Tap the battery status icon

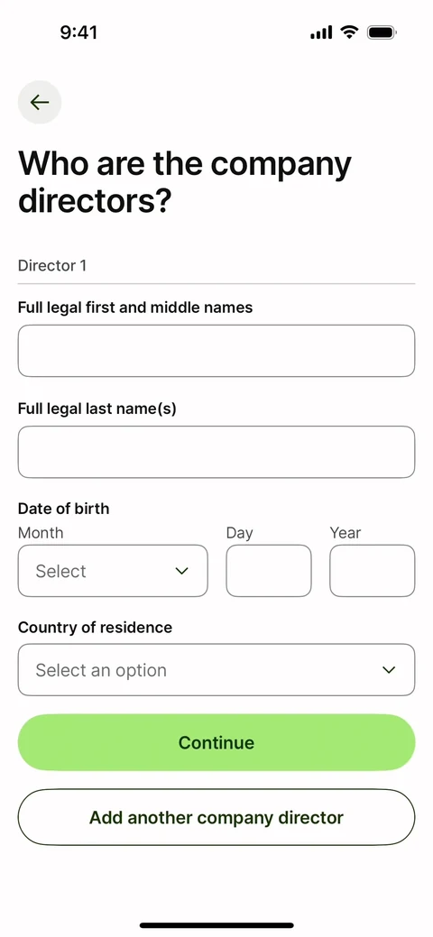tap(382, 32)
